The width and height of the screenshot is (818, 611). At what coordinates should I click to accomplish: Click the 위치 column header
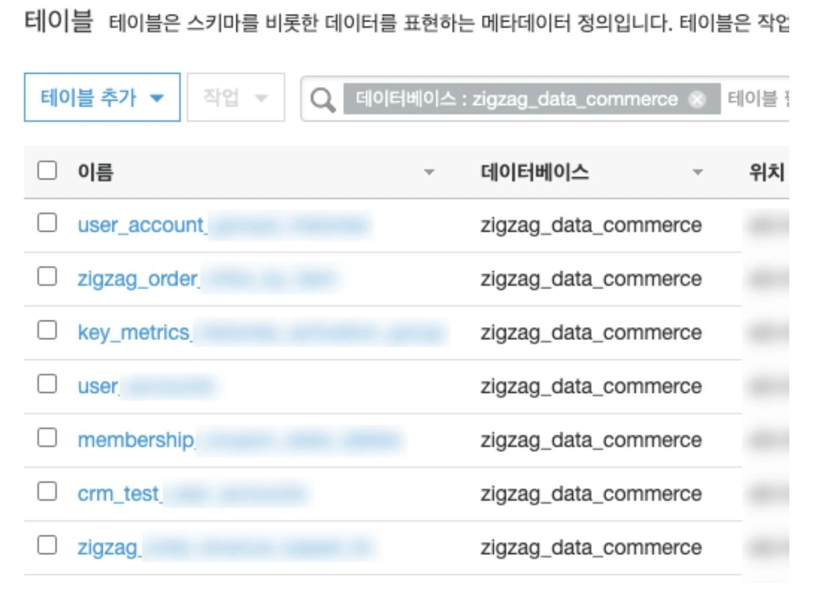pyautogui.click(x=766, y=173)
